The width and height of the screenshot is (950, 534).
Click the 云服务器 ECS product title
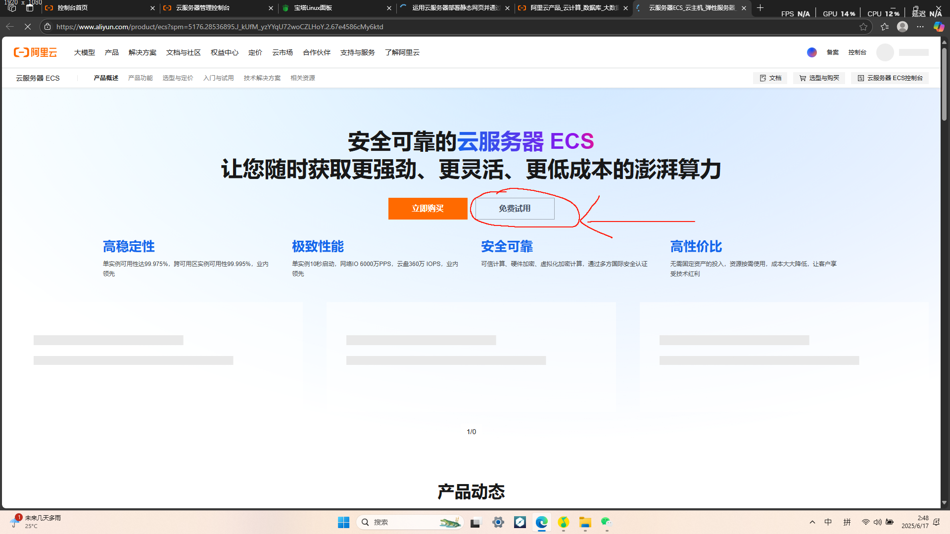click(38, 78)
